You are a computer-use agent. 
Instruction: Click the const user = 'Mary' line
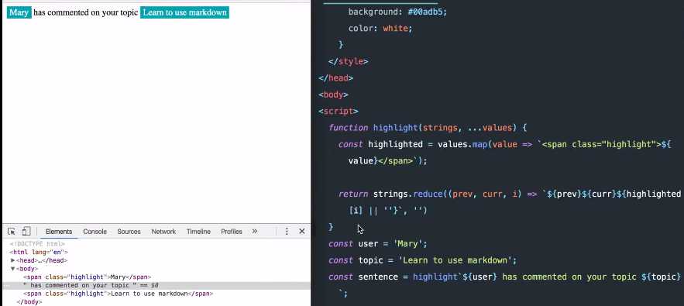click(378, 243)
